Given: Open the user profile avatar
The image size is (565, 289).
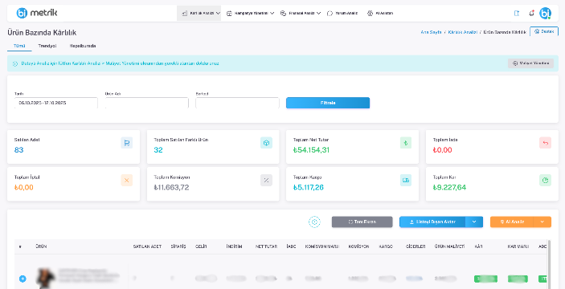Looking at the screenshot, I should pos(545,14).
